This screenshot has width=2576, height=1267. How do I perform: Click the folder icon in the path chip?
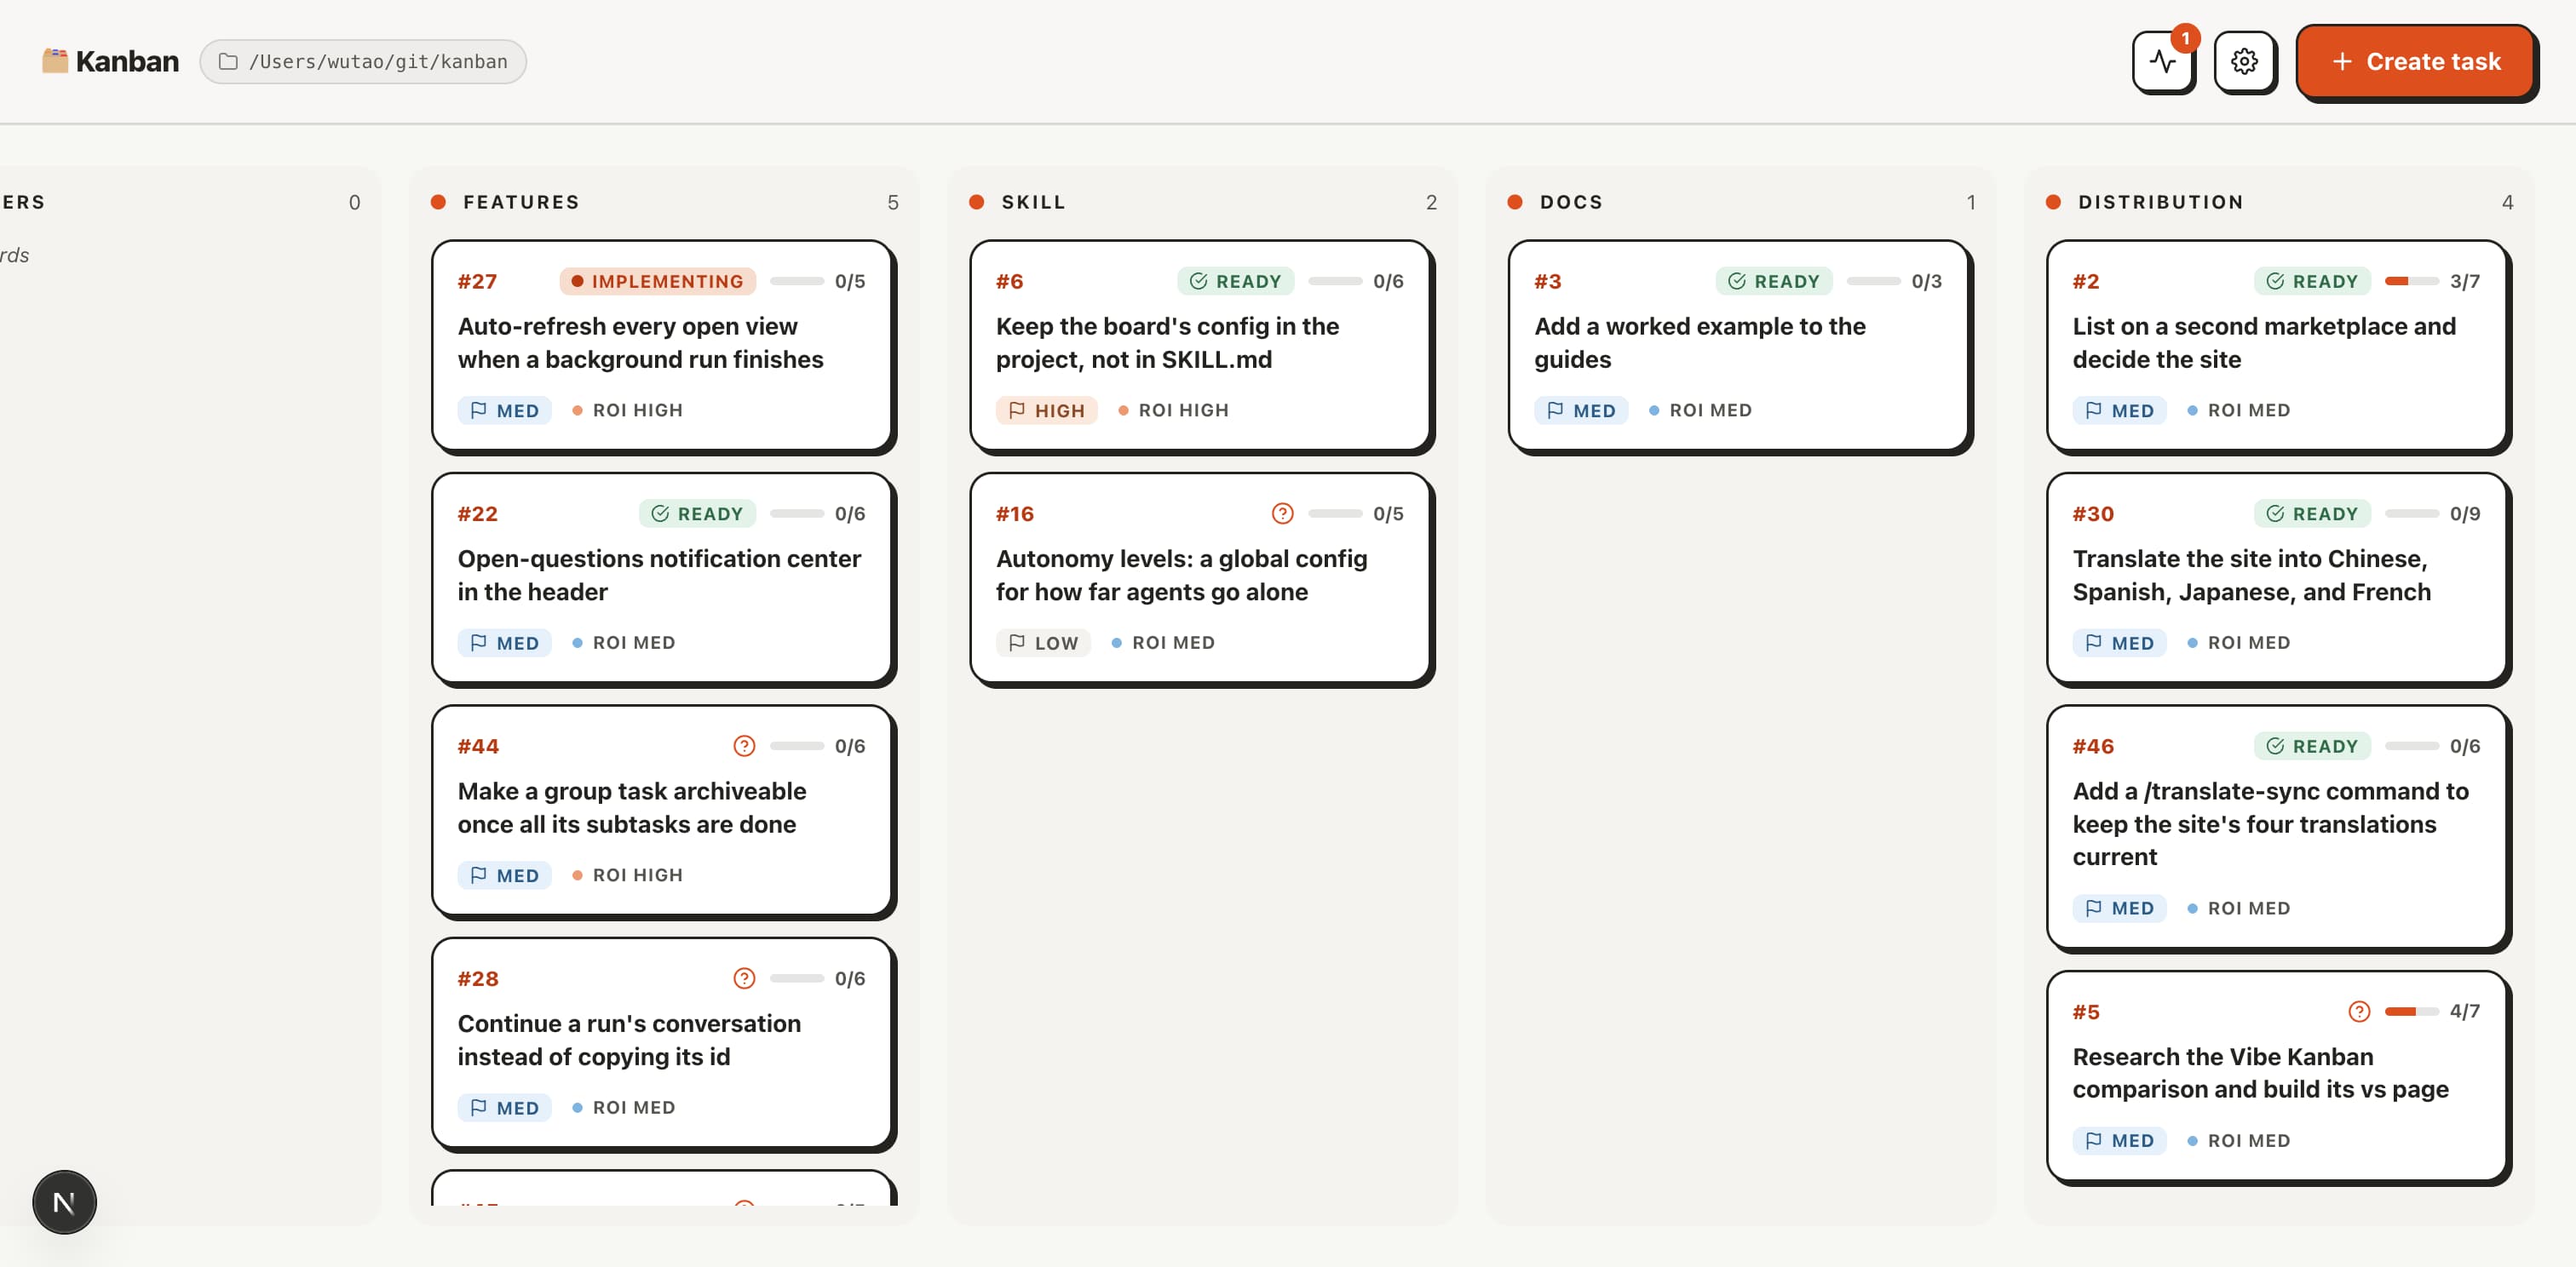228,62
